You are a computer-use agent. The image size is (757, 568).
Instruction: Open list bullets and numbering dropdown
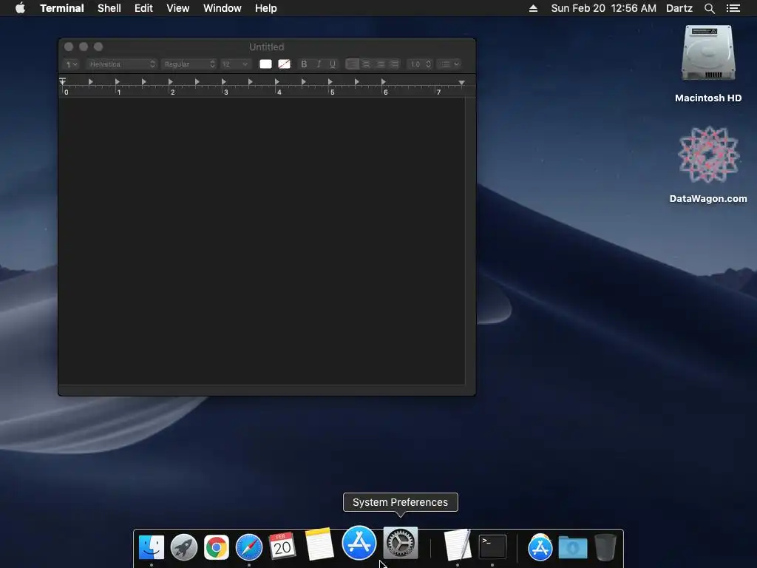tap(449, 64)
